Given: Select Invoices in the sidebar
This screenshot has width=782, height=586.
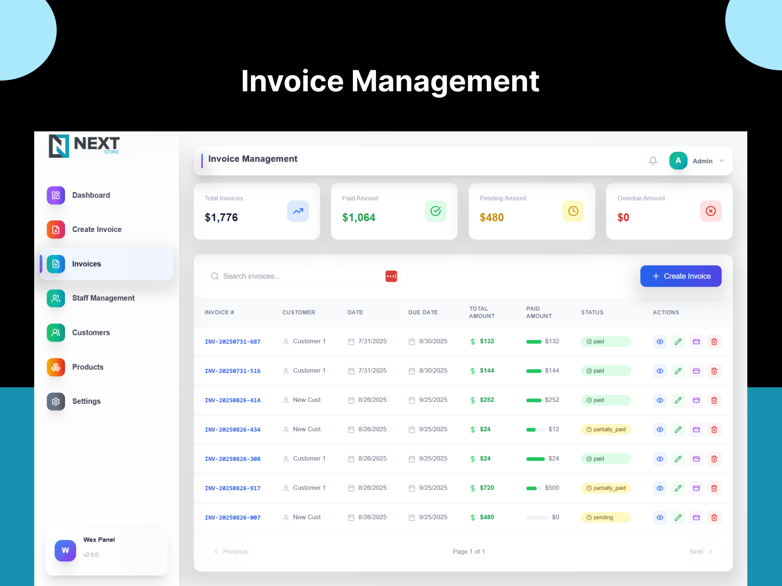Looking at the screenshot, I should click(x=107, y=264).
